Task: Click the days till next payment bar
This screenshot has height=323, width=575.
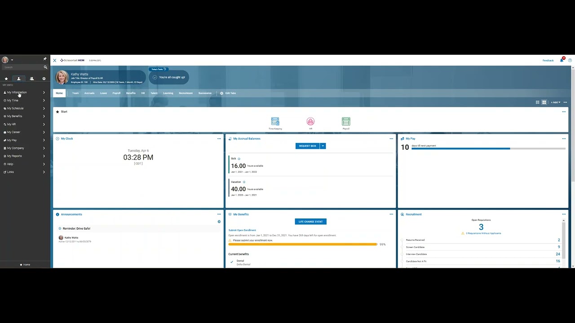Action: (488, 148)
